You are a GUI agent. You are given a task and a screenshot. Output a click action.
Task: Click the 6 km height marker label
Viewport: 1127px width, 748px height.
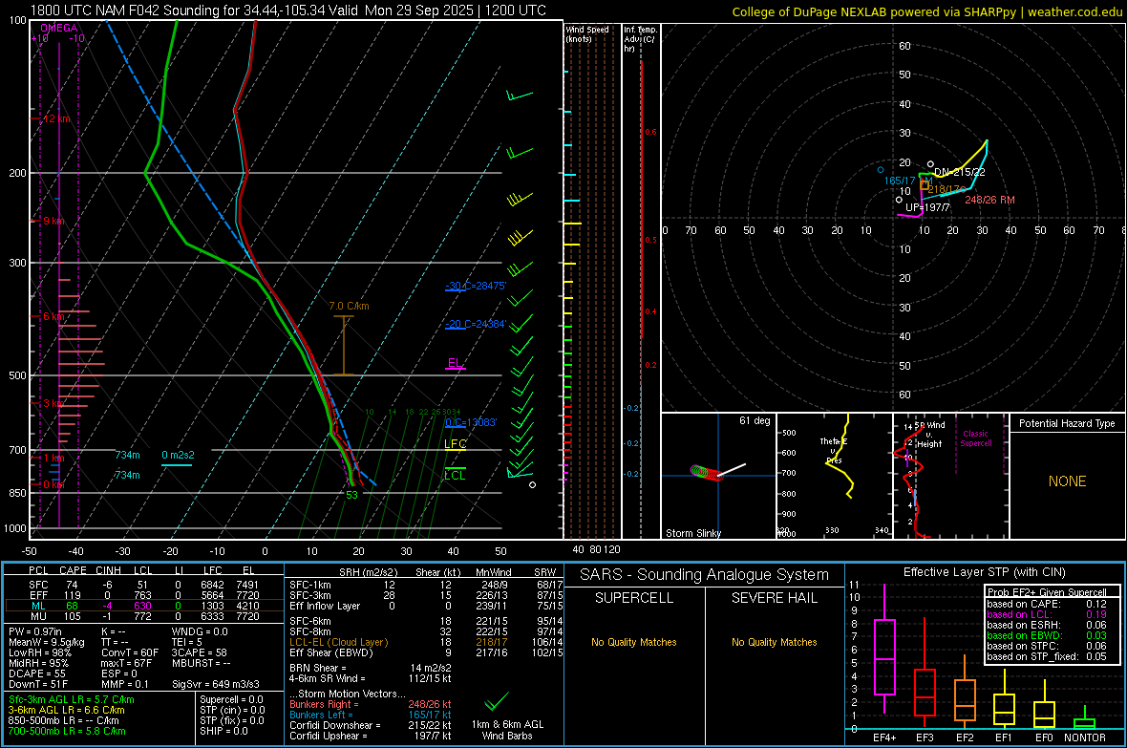pyautogui.click(x=53, y=316)
